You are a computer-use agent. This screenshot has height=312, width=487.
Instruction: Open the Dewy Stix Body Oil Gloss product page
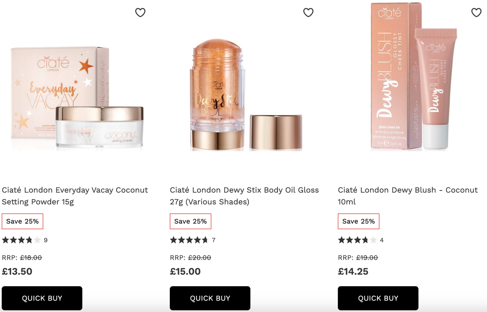point(244,196)
